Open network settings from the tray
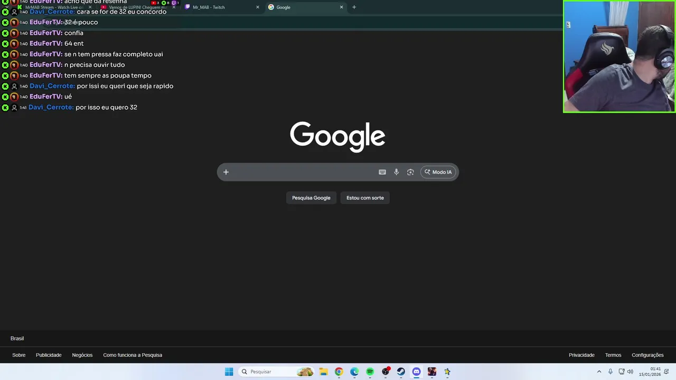Screen dimensions: 676x380 click(622, 372)
